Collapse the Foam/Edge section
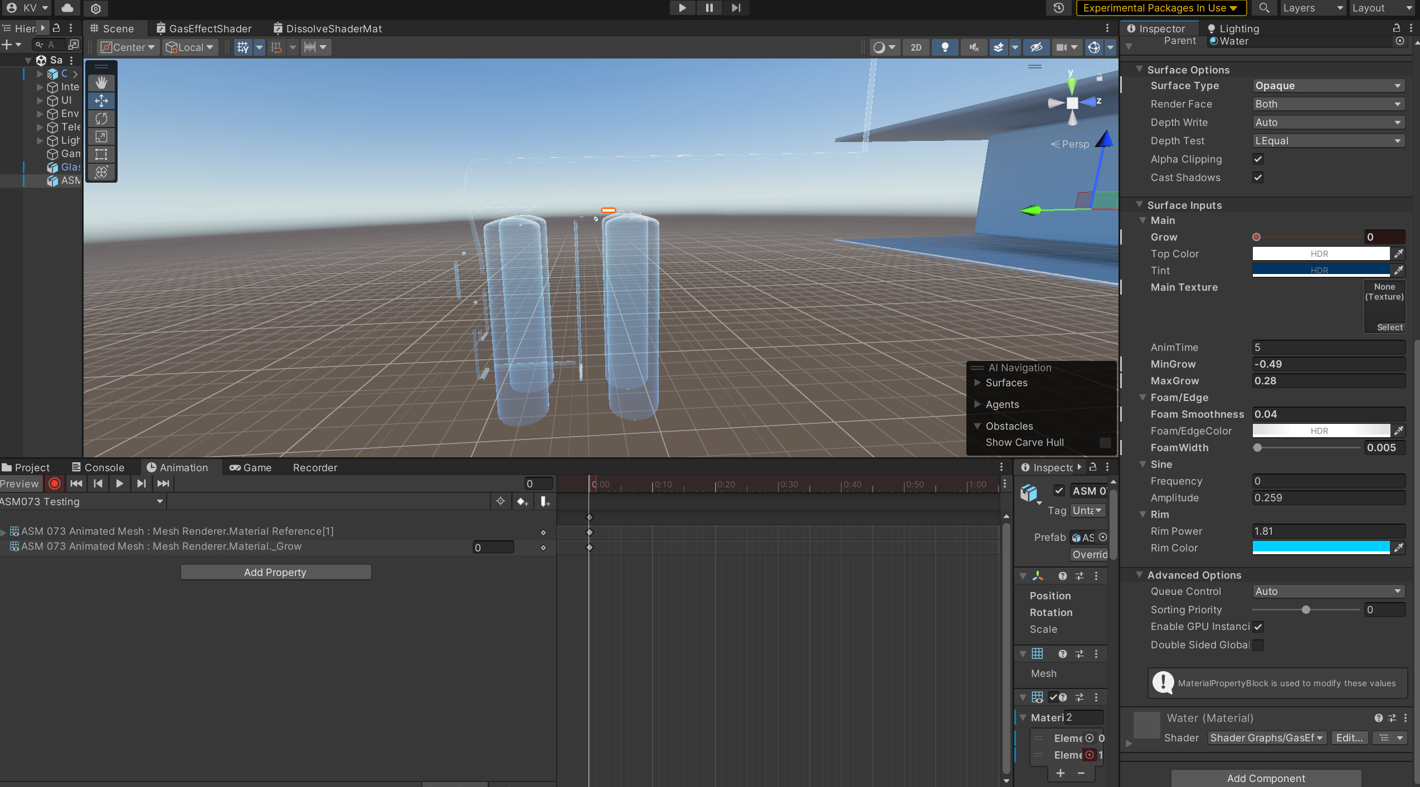 [x=1143, y=398]
